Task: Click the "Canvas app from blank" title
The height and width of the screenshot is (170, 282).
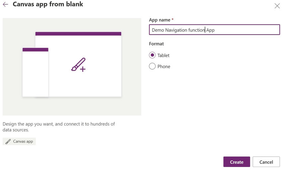Action: pyautogui.click(x=48, y=5)
